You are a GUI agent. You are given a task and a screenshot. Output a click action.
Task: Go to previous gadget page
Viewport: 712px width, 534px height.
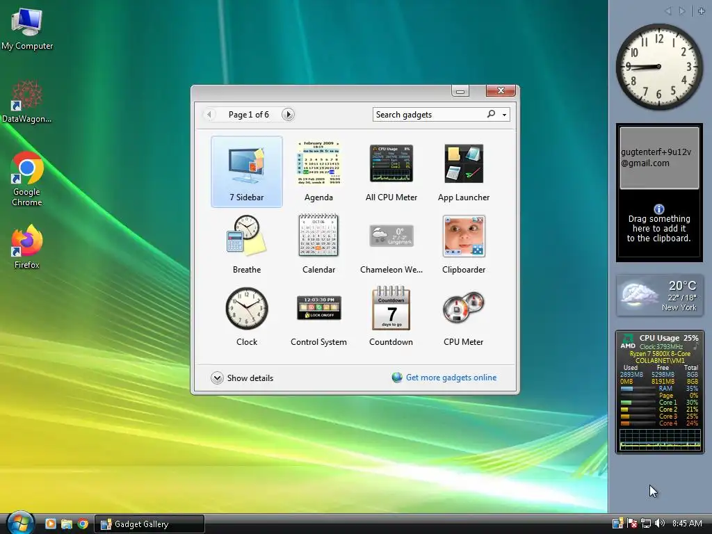(x=209, y=115)
